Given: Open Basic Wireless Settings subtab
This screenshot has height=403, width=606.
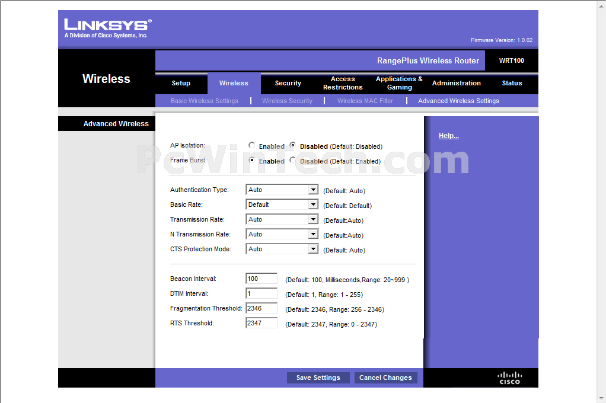Looking at the screenshot, I should 205,101.
